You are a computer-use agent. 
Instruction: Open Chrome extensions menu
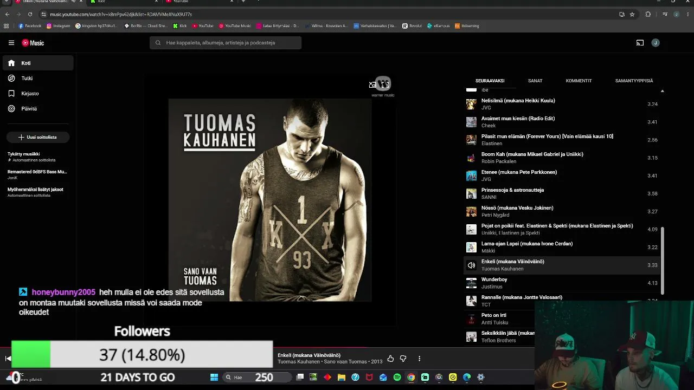648,14
